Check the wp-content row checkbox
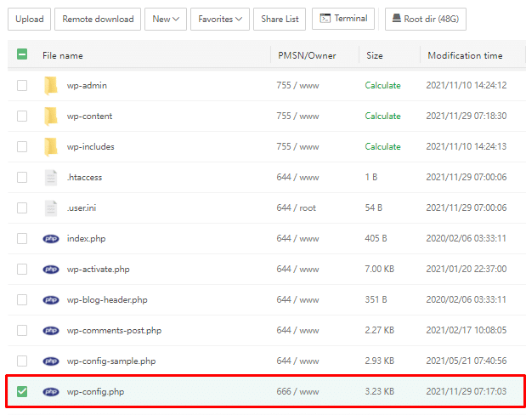 pos(22,117)
